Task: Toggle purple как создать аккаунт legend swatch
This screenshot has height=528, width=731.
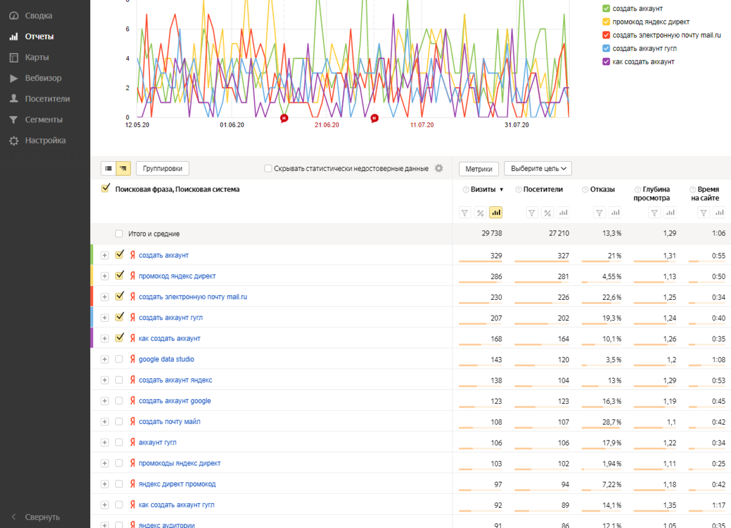Action: [606, 61]
